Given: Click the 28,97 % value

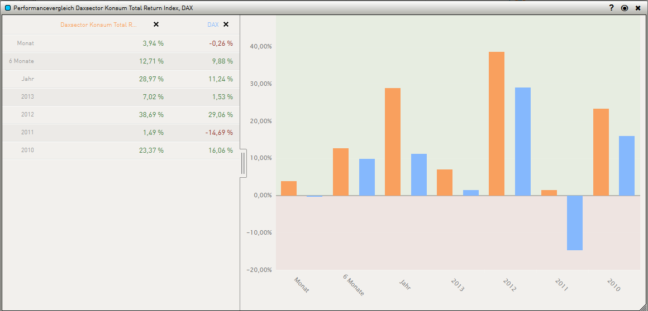Looking at the screenshot, I should click(151, 79).
